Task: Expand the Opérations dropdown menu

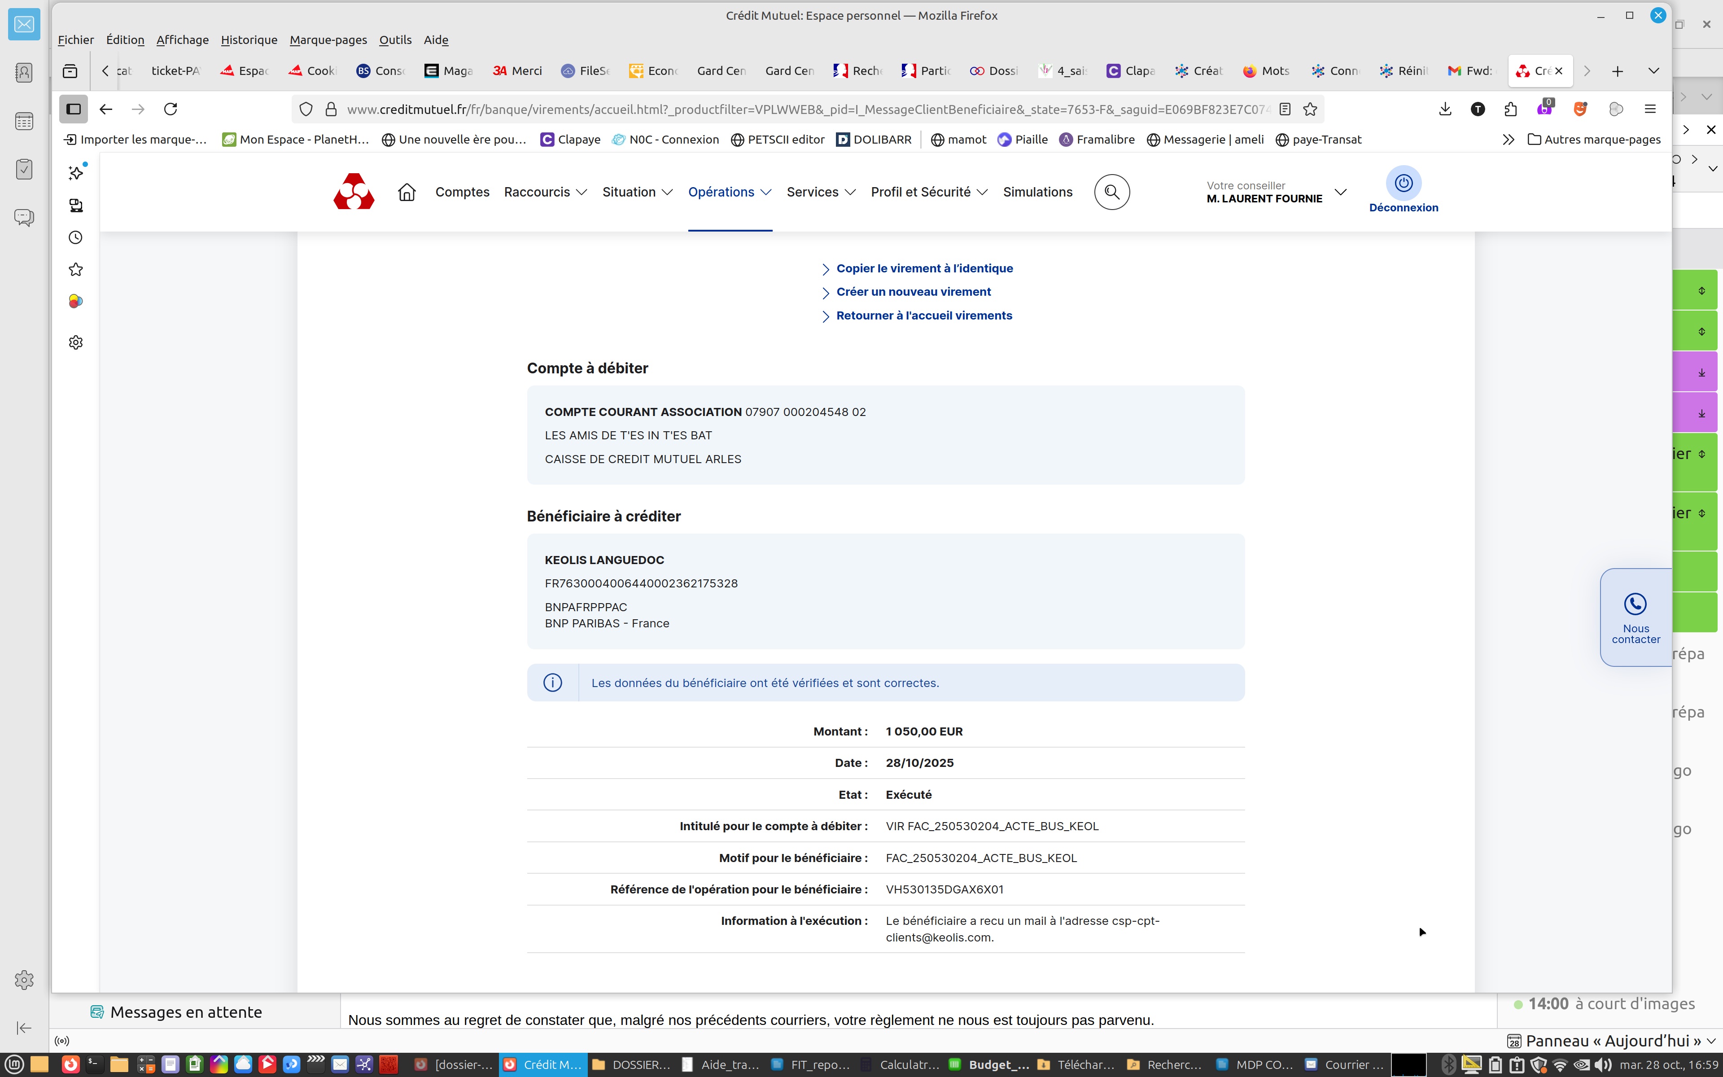Action: 729,193
